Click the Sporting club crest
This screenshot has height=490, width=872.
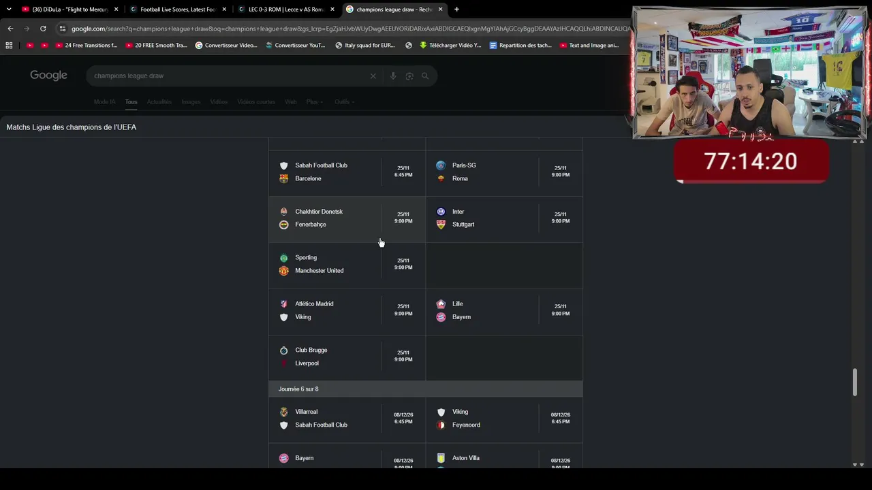[284, 258]
